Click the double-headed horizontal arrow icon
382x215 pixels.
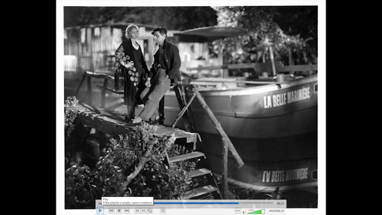pos(238,211)
